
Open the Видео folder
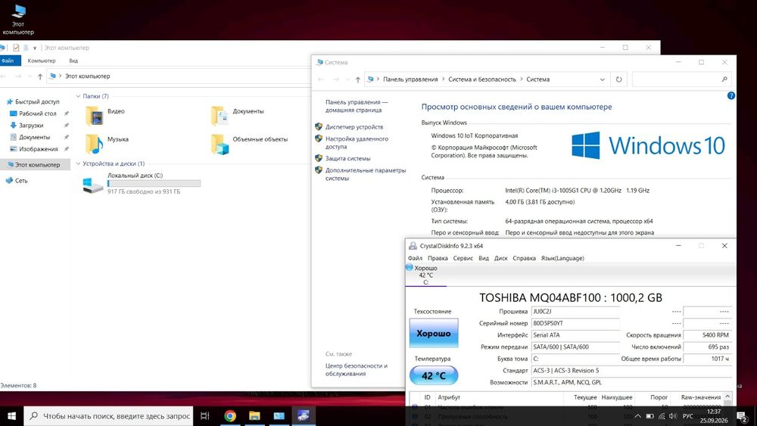[x=105, y=115]
